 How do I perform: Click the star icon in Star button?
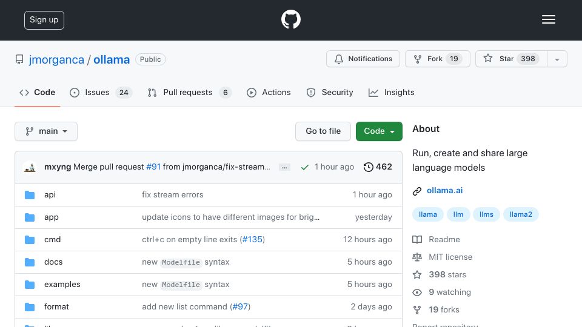click(x=488, y=58)
